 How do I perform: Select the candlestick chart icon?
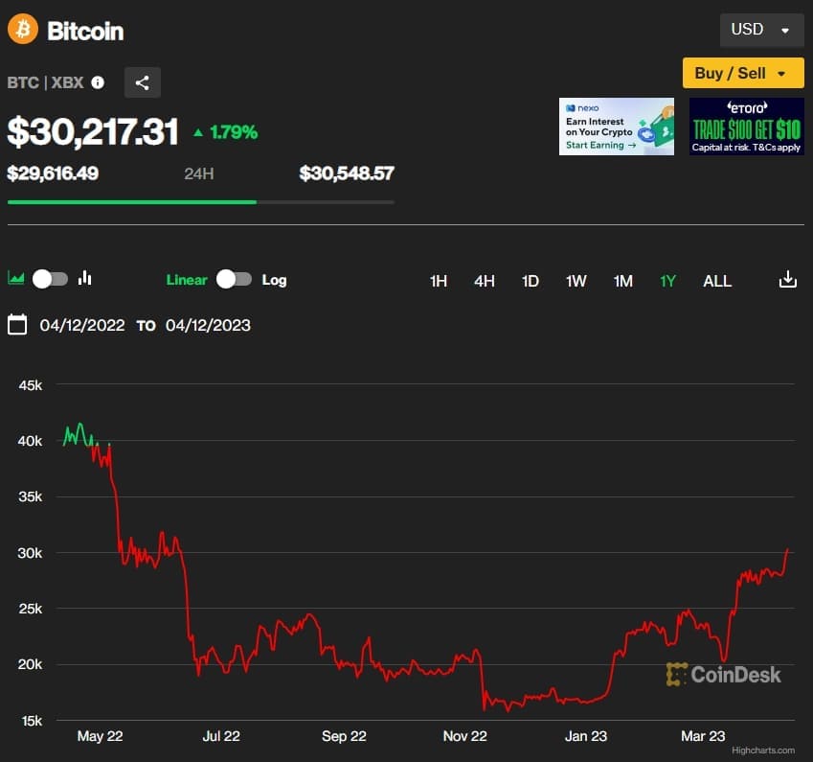pos(85,278)
